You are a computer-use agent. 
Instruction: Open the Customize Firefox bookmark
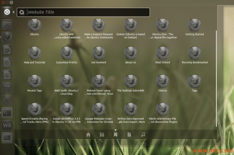67,55
